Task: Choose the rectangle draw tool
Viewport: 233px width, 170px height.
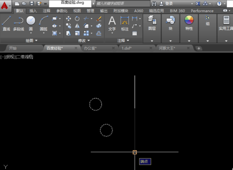Action: [x=54, y=19]
